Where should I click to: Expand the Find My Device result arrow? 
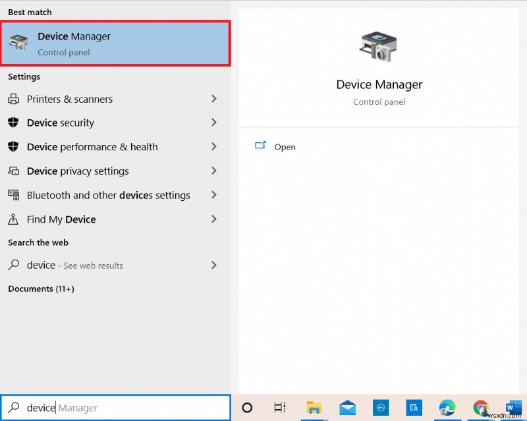[213, 219]
